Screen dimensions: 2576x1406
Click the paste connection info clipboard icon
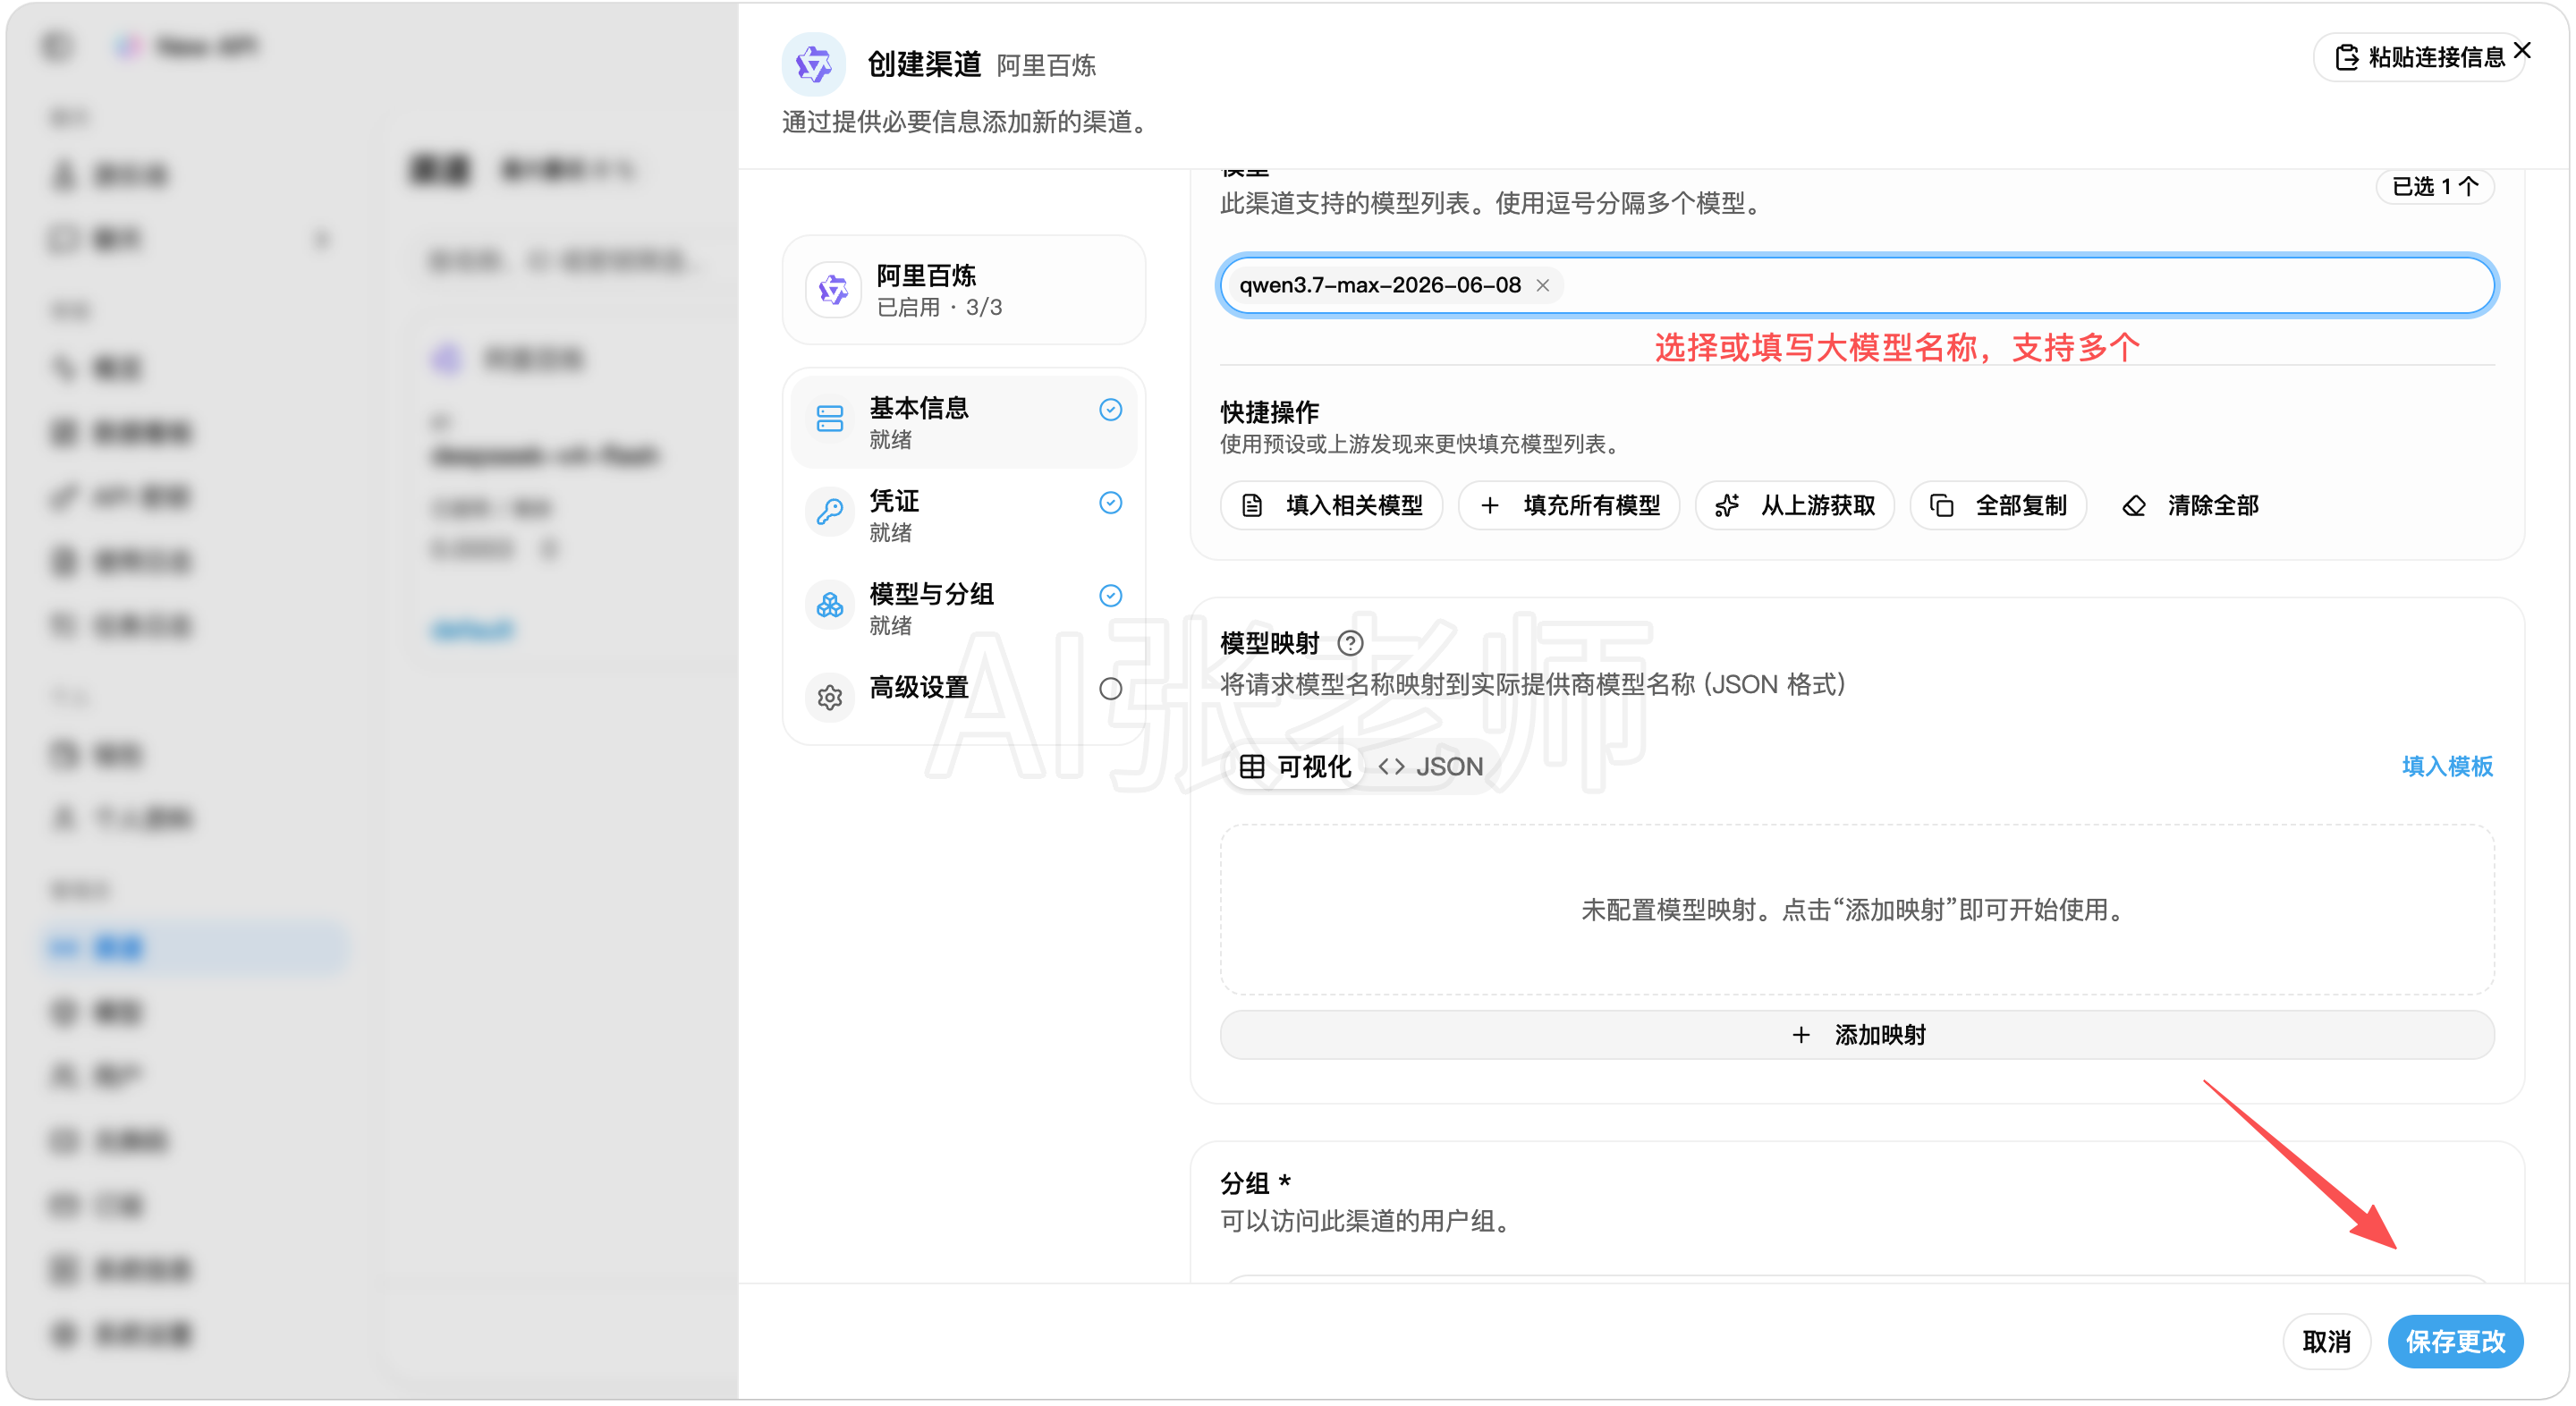tap(2346, 57)
